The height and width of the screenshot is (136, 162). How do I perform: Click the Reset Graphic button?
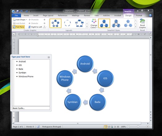143,23
